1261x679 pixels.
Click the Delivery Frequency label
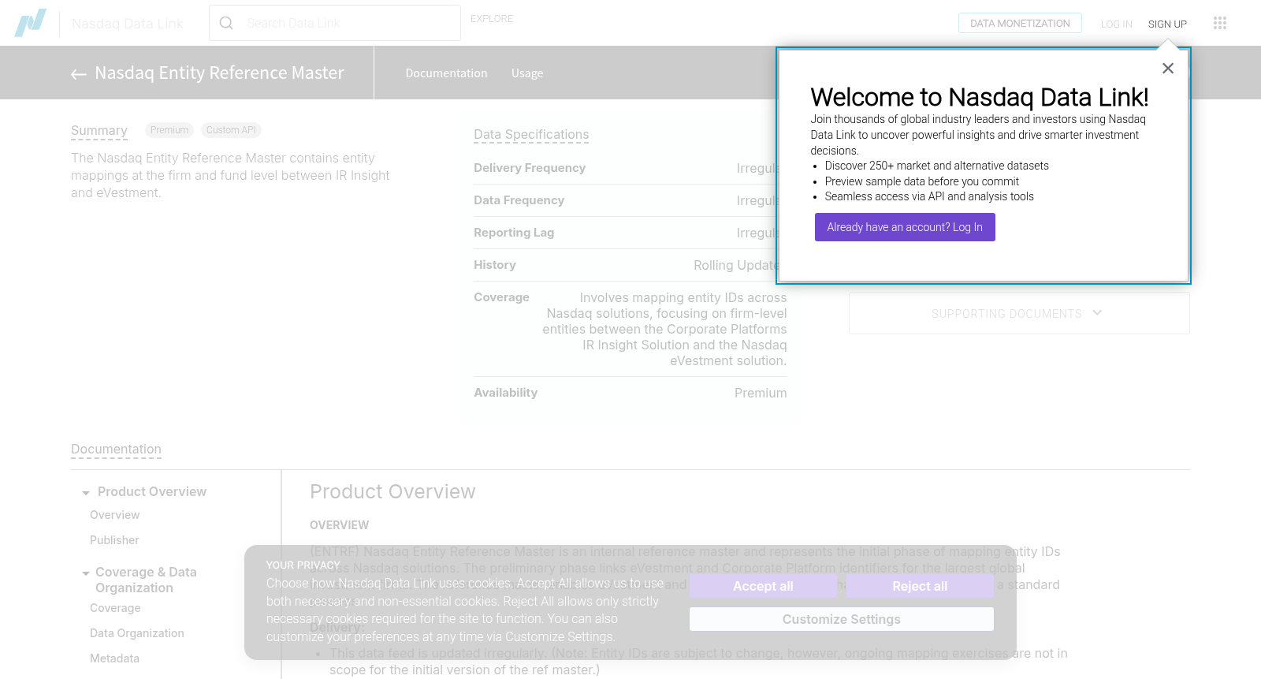pyautogui.click(x=530, y=168)
